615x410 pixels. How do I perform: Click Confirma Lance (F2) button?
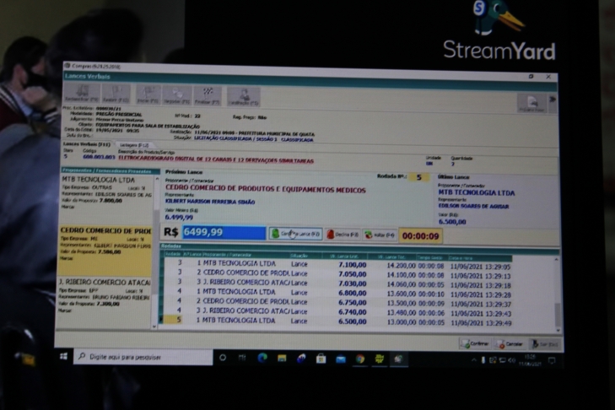295,234
